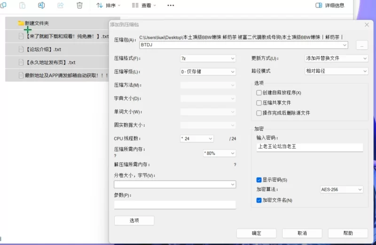Open the 加密算法 AES-256 dropdown

point(341,190)
